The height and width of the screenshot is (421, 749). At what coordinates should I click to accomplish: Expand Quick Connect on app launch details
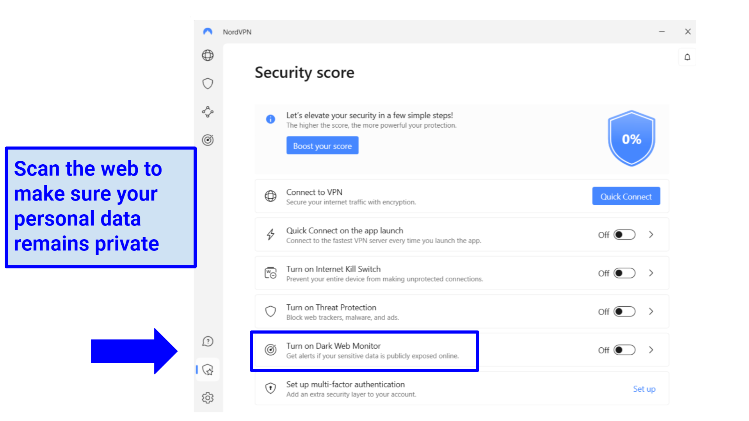651,234
